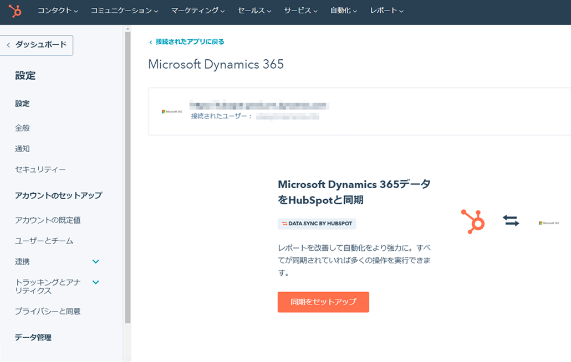Expand トラッキングとアナリティクス chevron
571x362 pixels.
pos(96,282)
